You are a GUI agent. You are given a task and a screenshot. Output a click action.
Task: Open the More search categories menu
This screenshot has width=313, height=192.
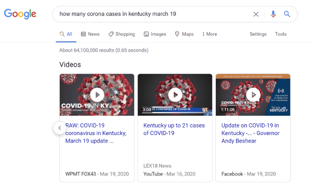(x=209, y=34)
